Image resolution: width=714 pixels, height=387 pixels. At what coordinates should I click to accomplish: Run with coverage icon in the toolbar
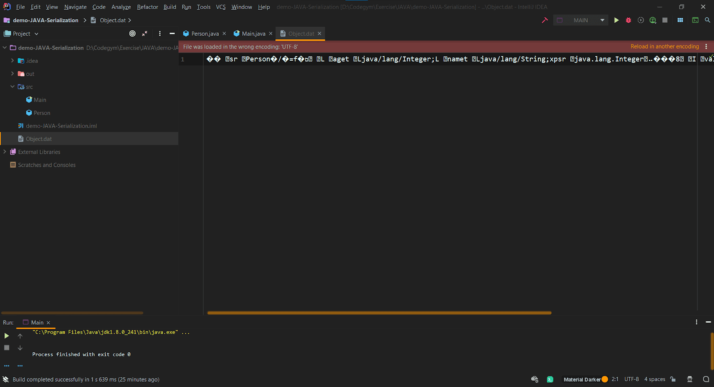point(640,20)
